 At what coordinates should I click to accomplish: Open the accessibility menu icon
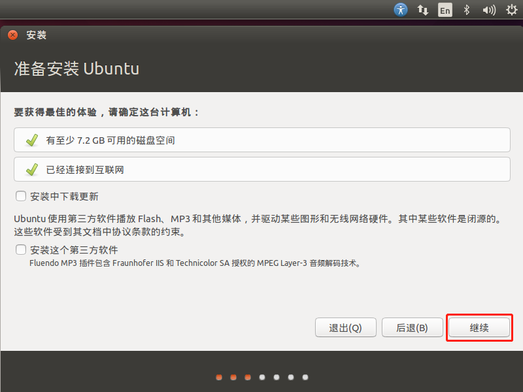click(401, 10)
